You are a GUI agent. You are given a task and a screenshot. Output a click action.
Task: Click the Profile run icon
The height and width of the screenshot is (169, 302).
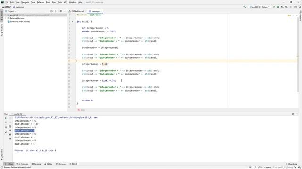pos(286,7)
